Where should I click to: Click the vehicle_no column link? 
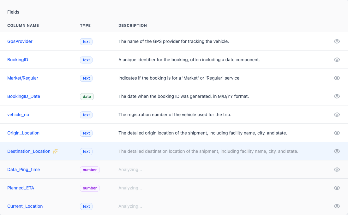(x=18, y=115)
